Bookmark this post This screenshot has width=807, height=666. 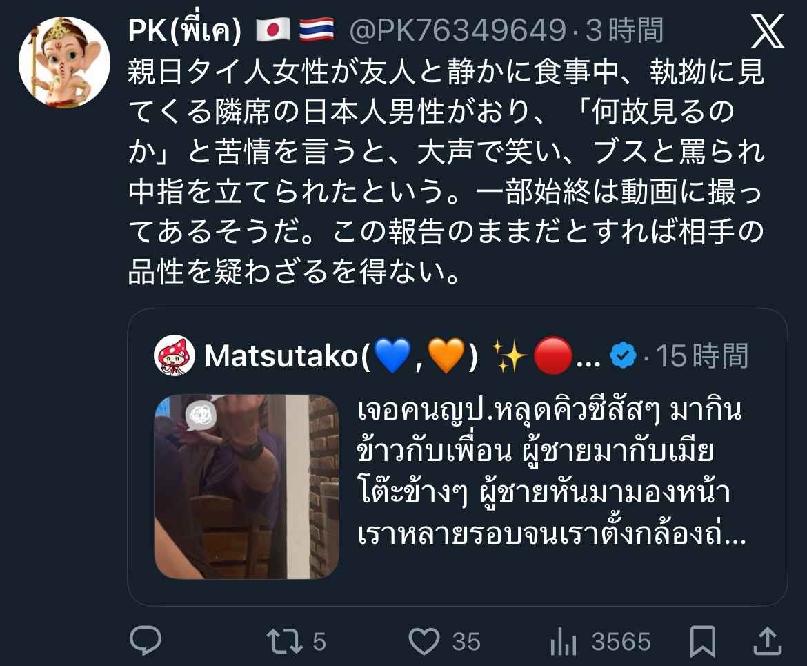(703, 642)
